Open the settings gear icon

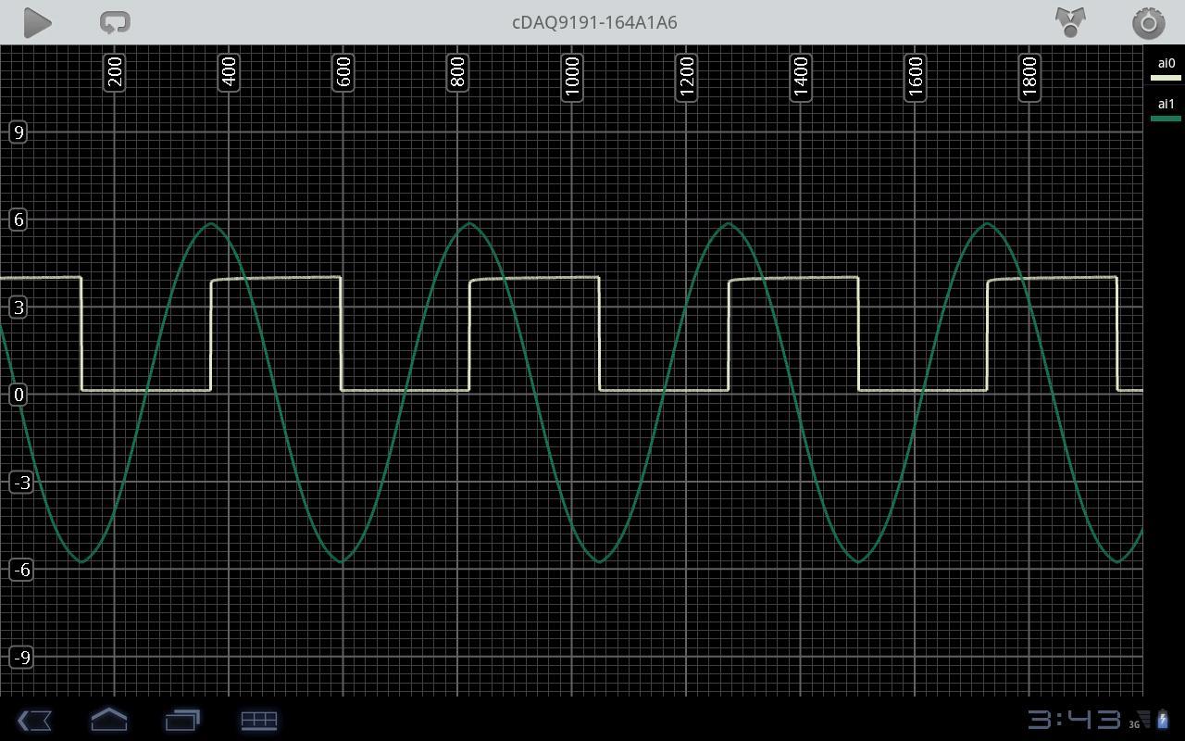click(1148, 22)
